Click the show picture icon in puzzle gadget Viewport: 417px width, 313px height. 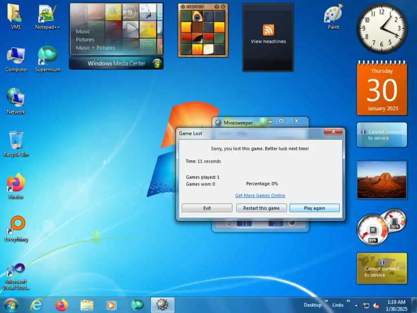(x=217, y=7)
